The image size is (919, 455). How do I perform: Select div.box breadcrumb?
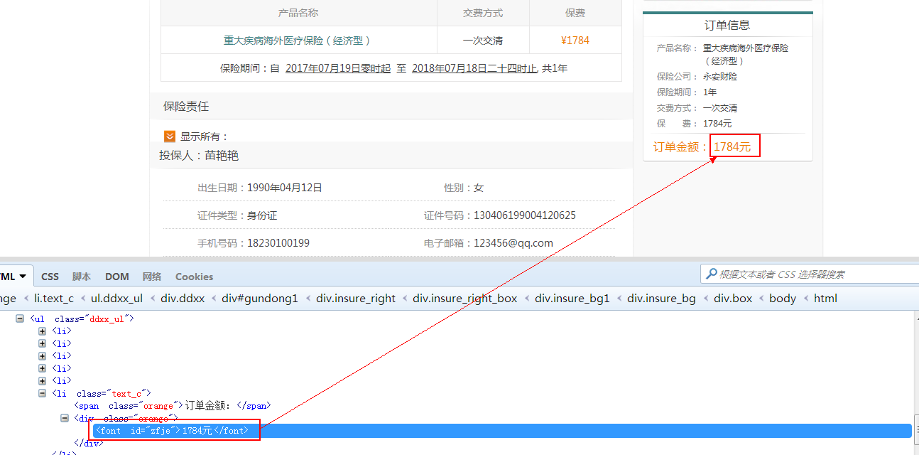tap(733, 299)
